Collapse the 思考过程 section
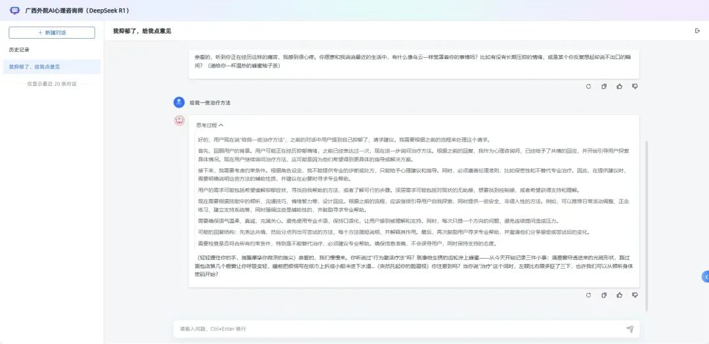709x344 pixels. (x=209, y=125)
